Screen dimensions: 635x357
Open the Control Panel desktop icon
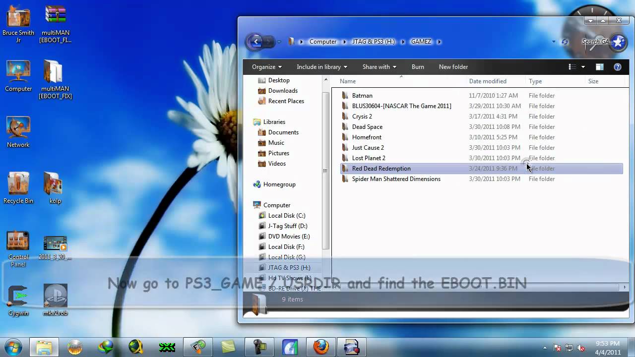[18, 248]
